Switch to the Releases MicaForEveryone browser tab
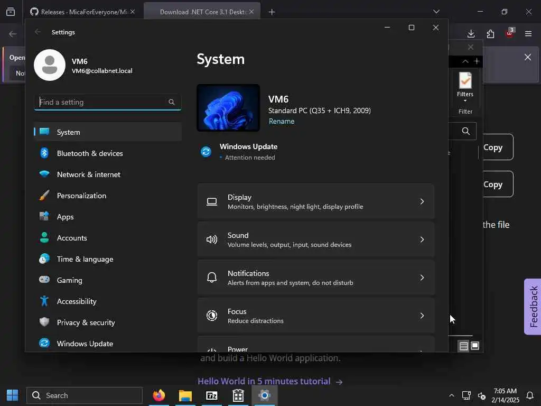 pyautogui.click(x=83, y=12)
